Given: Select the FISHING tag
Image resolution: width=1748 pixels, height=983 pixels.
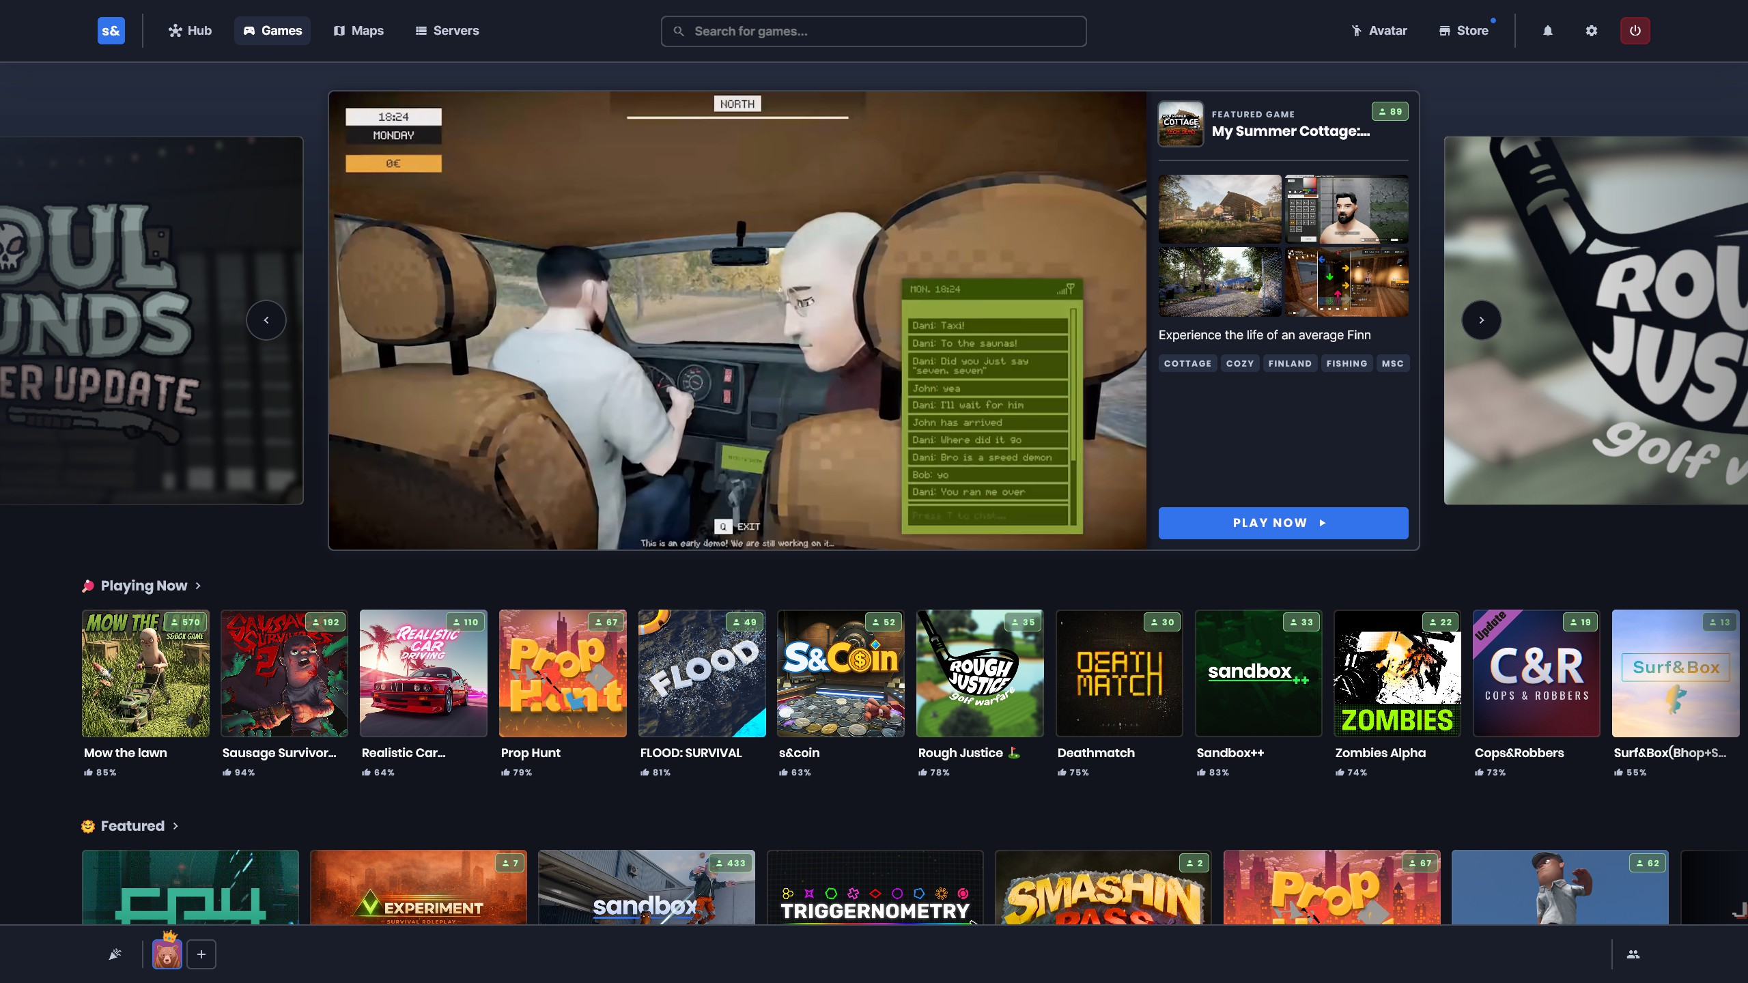Looking at the screenshot, I should click(x=1347, y=364).
